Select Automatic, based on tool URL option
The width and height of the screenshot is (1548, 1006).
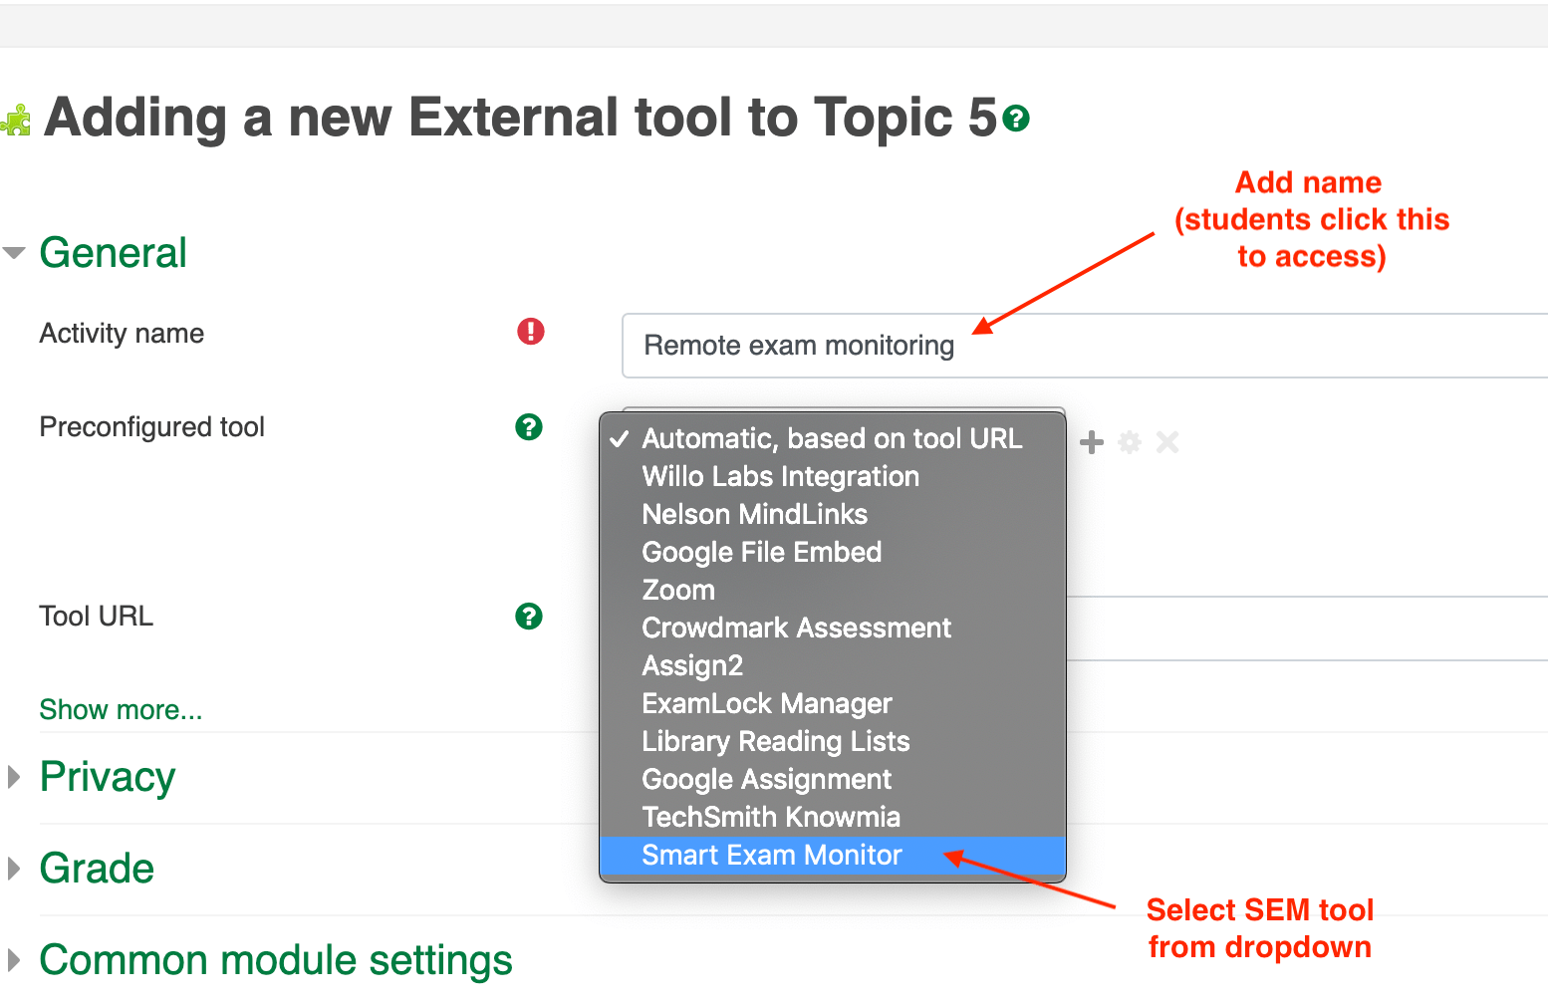(x=831, y=438)
